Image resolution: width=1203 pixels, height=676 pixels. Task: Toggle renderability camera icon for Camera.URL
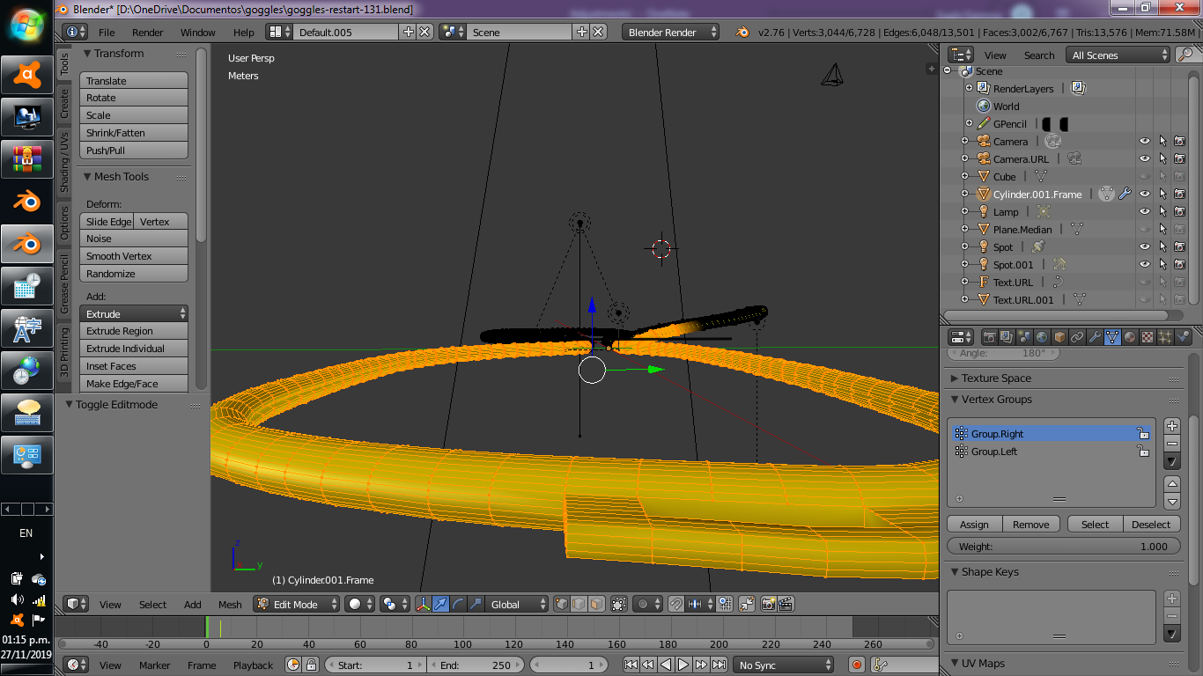tap(1179, 158)
